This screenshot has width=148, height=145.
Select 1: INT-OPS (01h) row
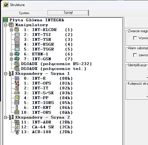[x=48, y=83]
